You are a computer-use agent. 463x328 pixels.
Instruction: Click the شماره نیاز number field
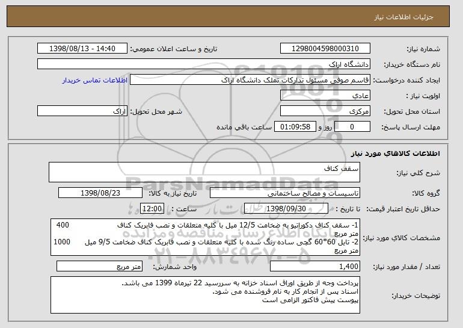(325, 49)
